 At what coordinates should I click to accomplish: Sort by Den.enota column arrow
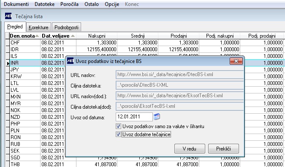point(37,36)
